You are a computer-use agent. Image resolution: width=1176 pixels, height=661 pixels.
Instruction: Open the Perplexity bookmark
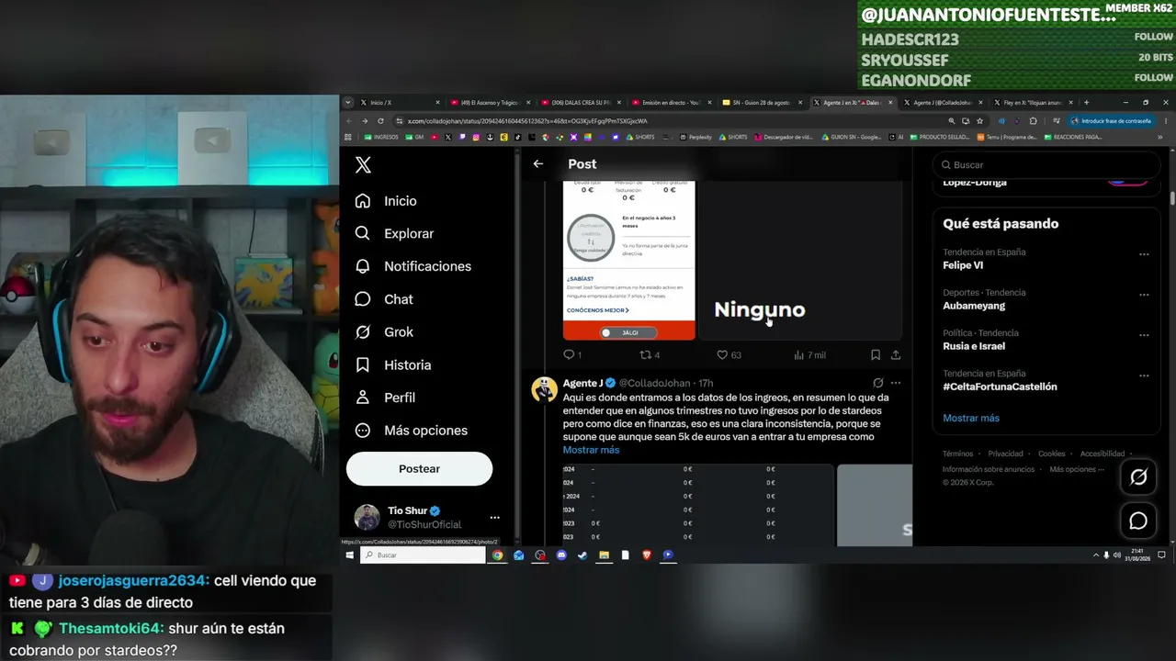696,137
